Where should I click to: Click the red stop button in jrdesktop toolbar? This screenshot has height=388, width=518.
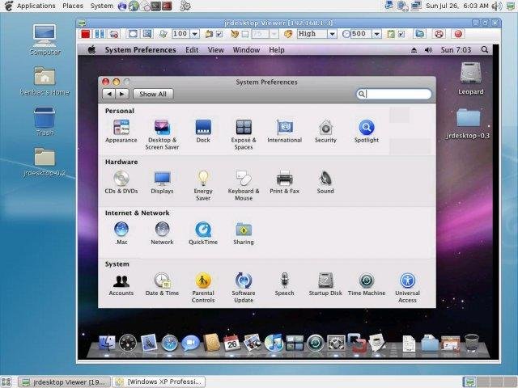point(86,34)
